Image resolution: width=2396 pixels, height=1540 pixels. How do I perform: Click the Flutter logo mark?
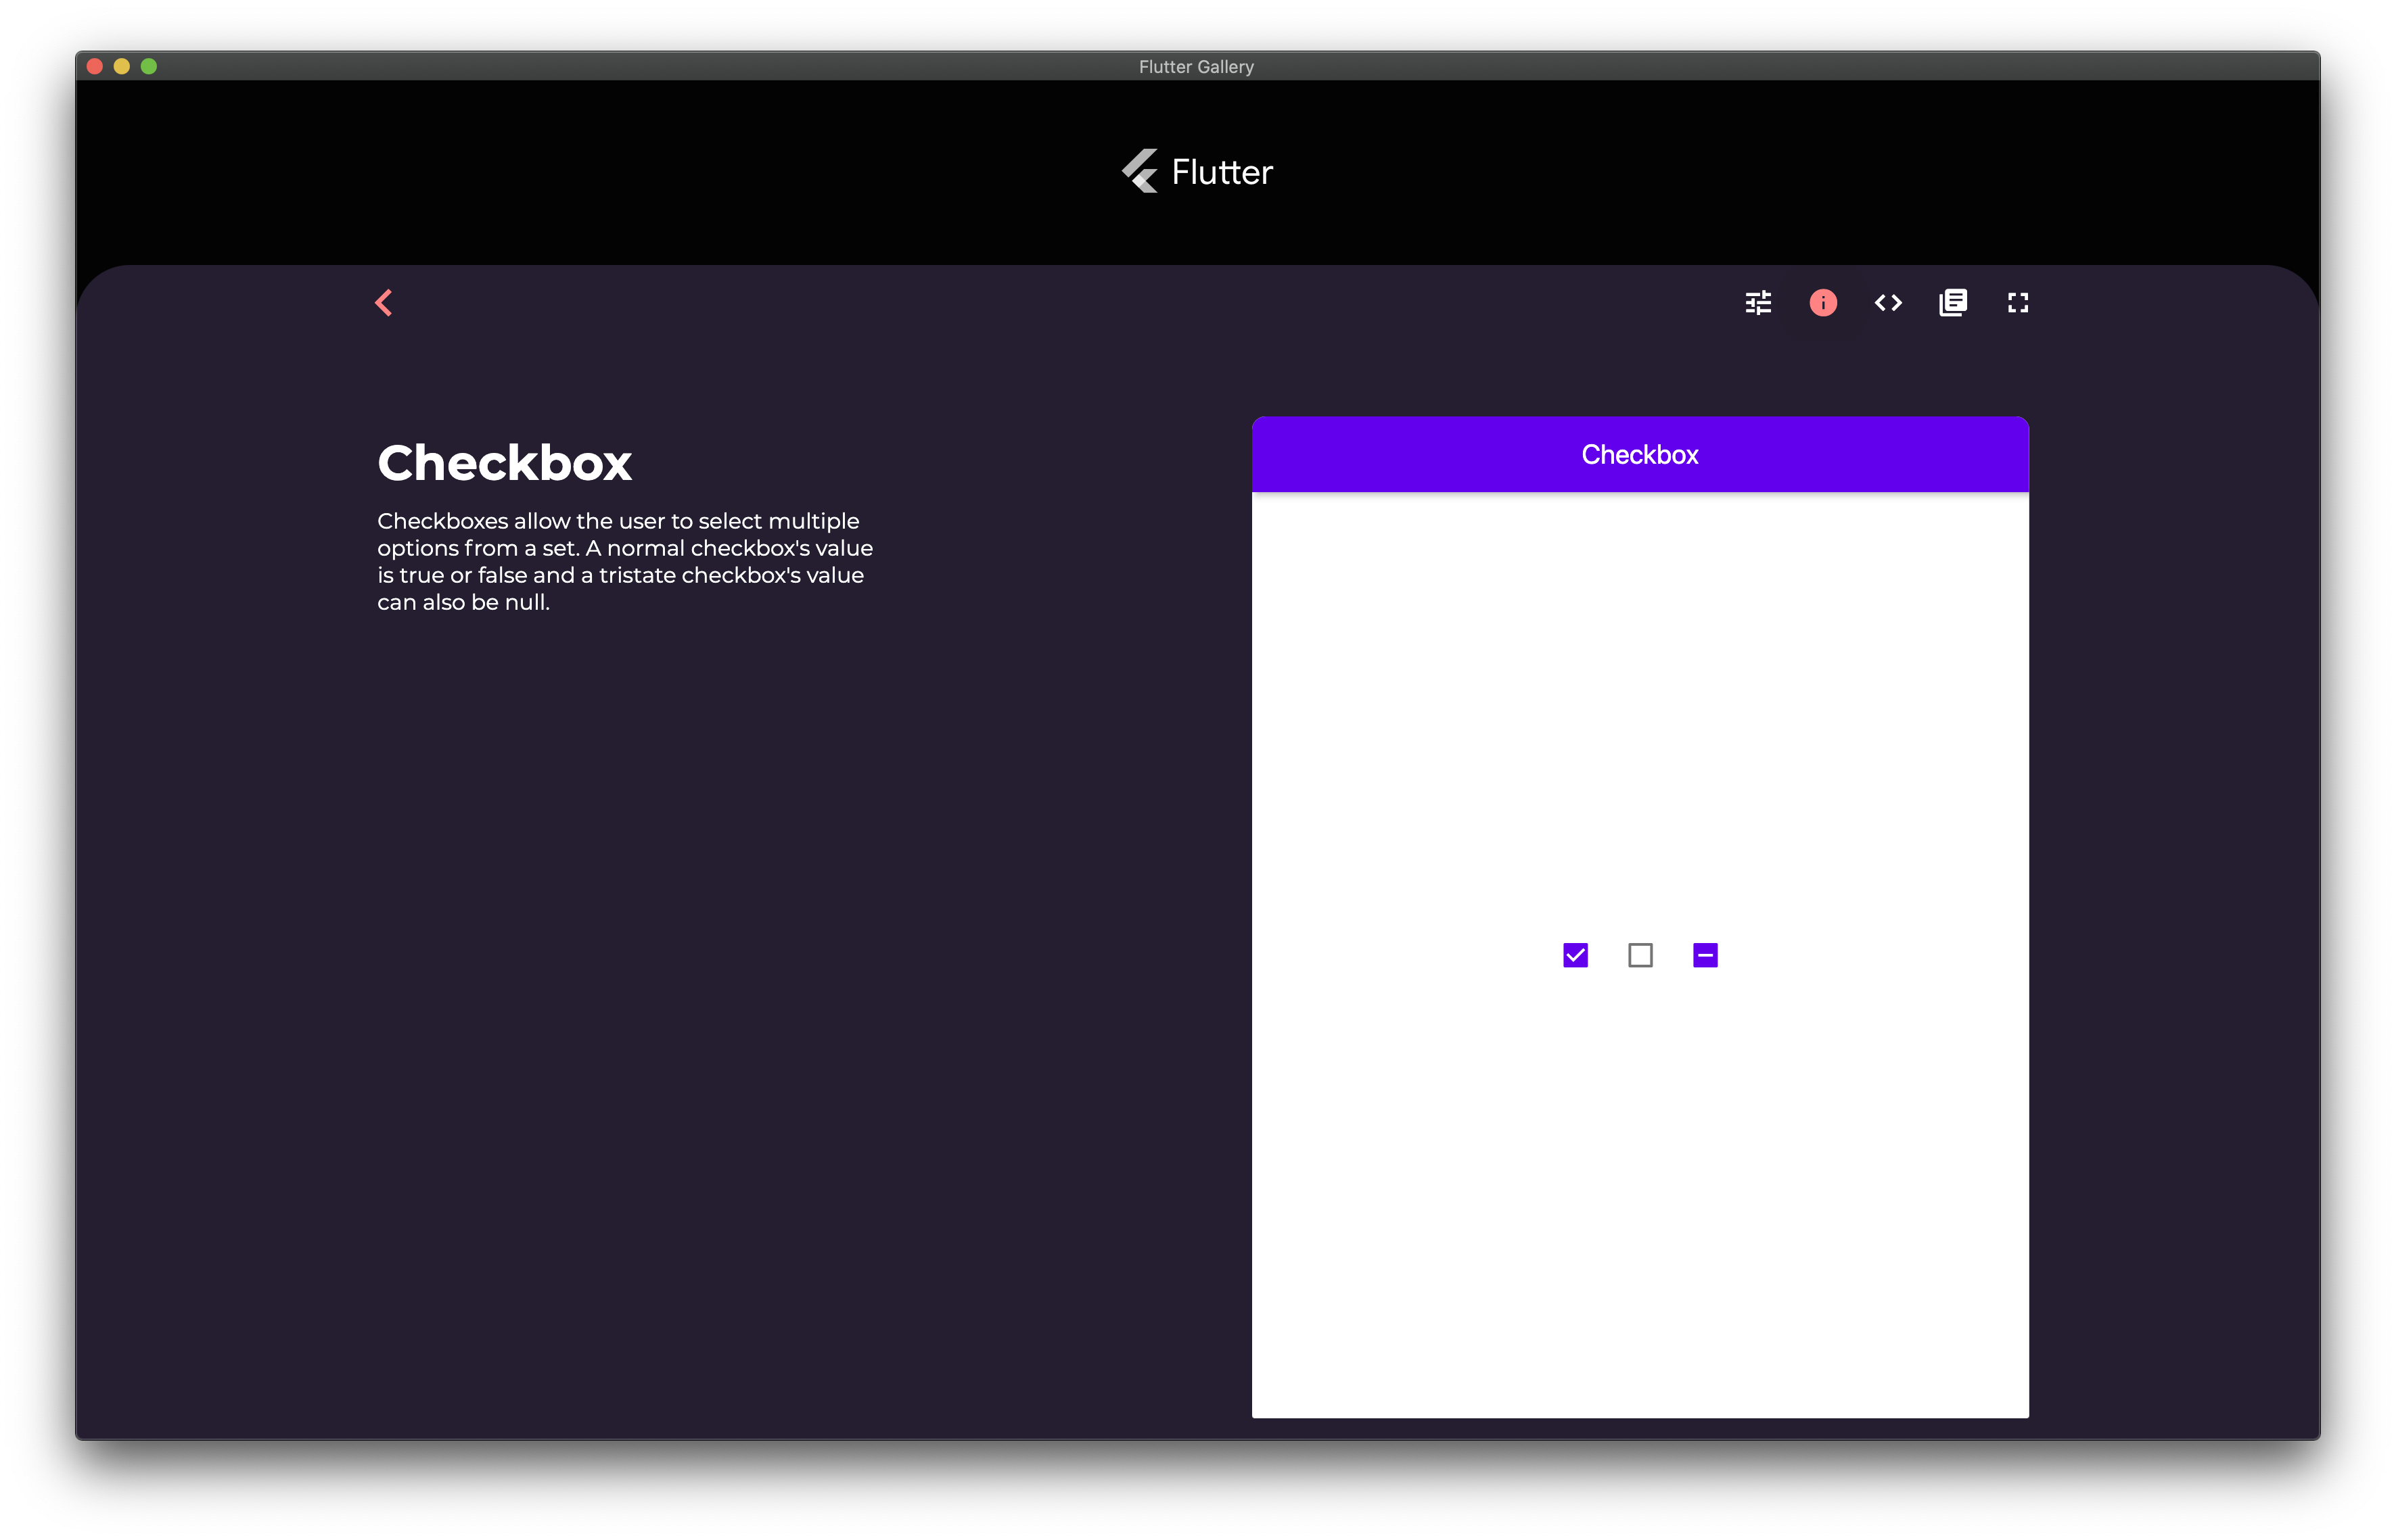(x=1141, y=171)
